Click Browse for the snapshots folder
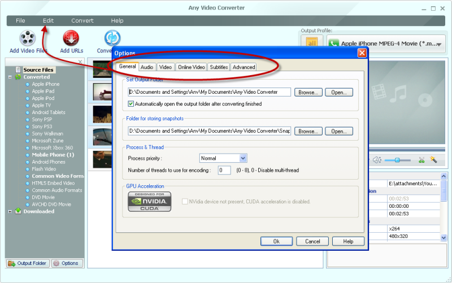 coord(308,131)
